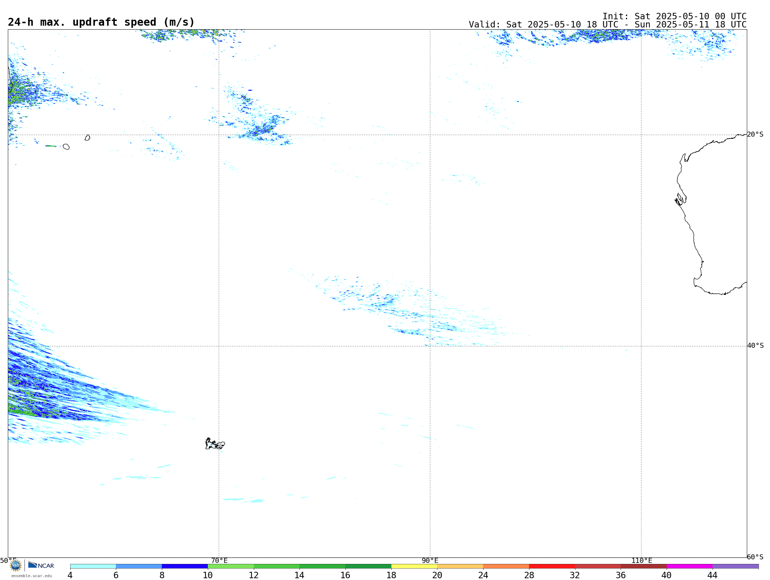Screen dimensions: 770x580
Task: Click the 50°E longitude label
Action: click(8, 560)
